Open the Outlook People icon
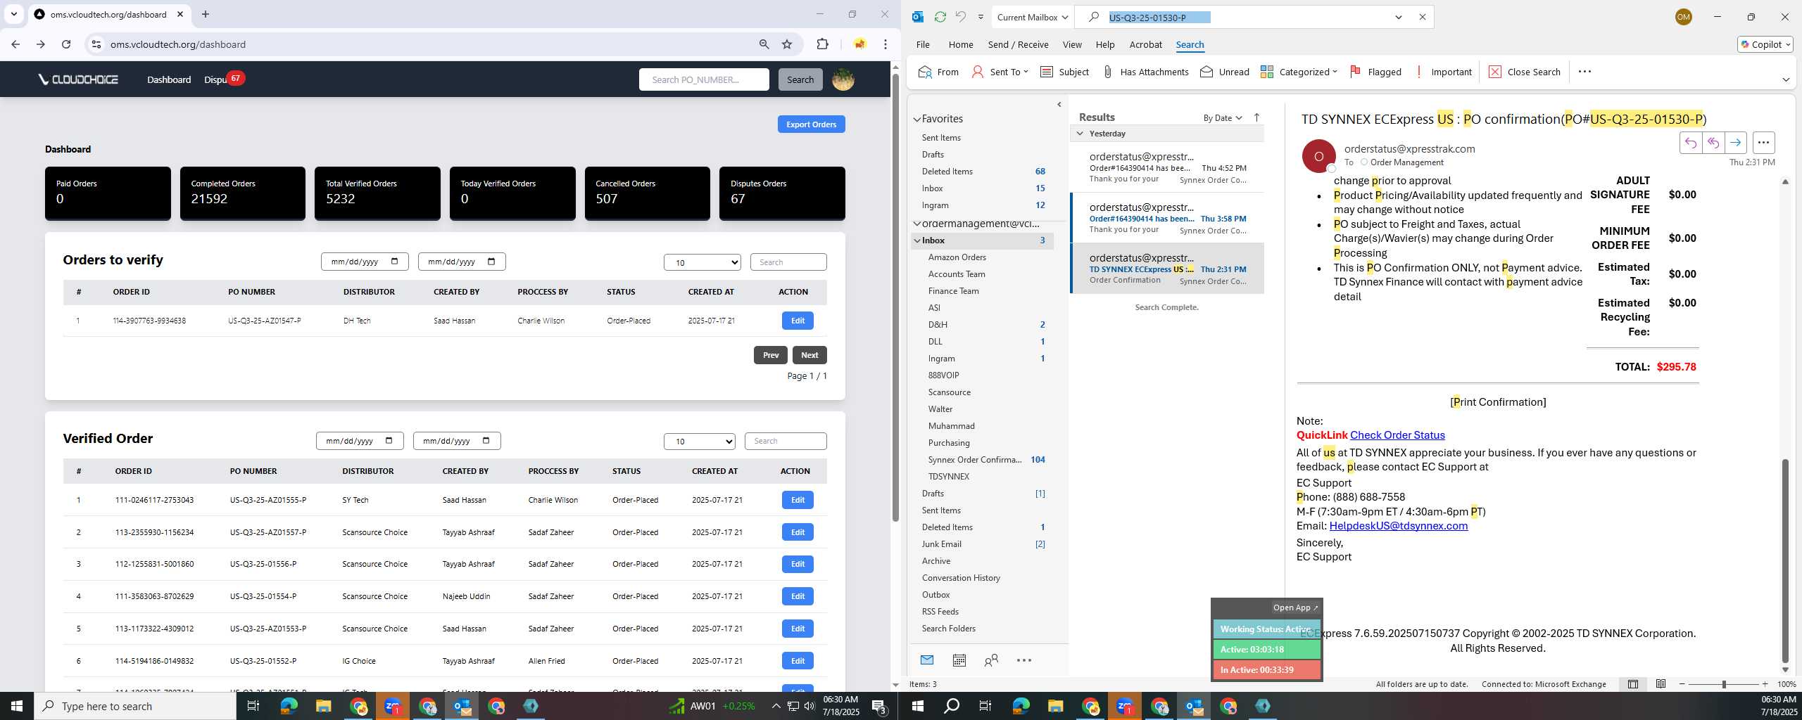Image resolution: width=1802 pixels, height=720 pixels. tap(991, 660)
